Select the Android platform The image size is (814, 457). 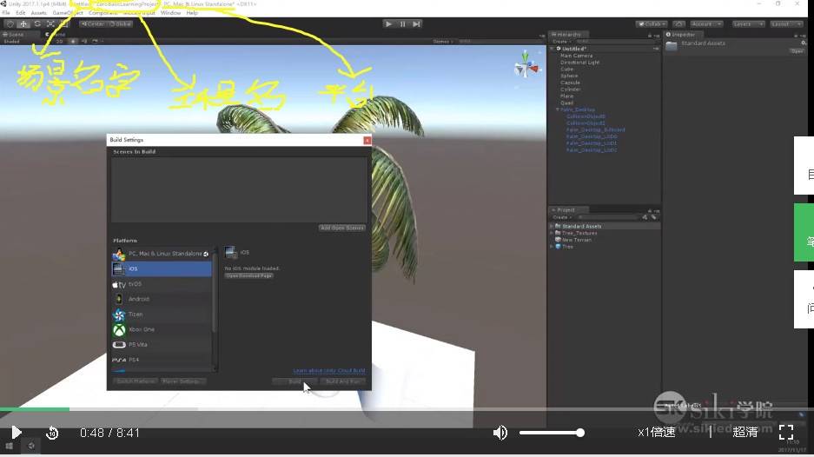[162, 299]
